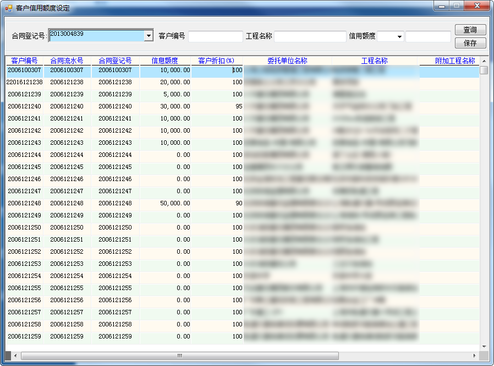Select row with customer number 2006121248
Screen dimensions: 494x366
click(24, 203)
